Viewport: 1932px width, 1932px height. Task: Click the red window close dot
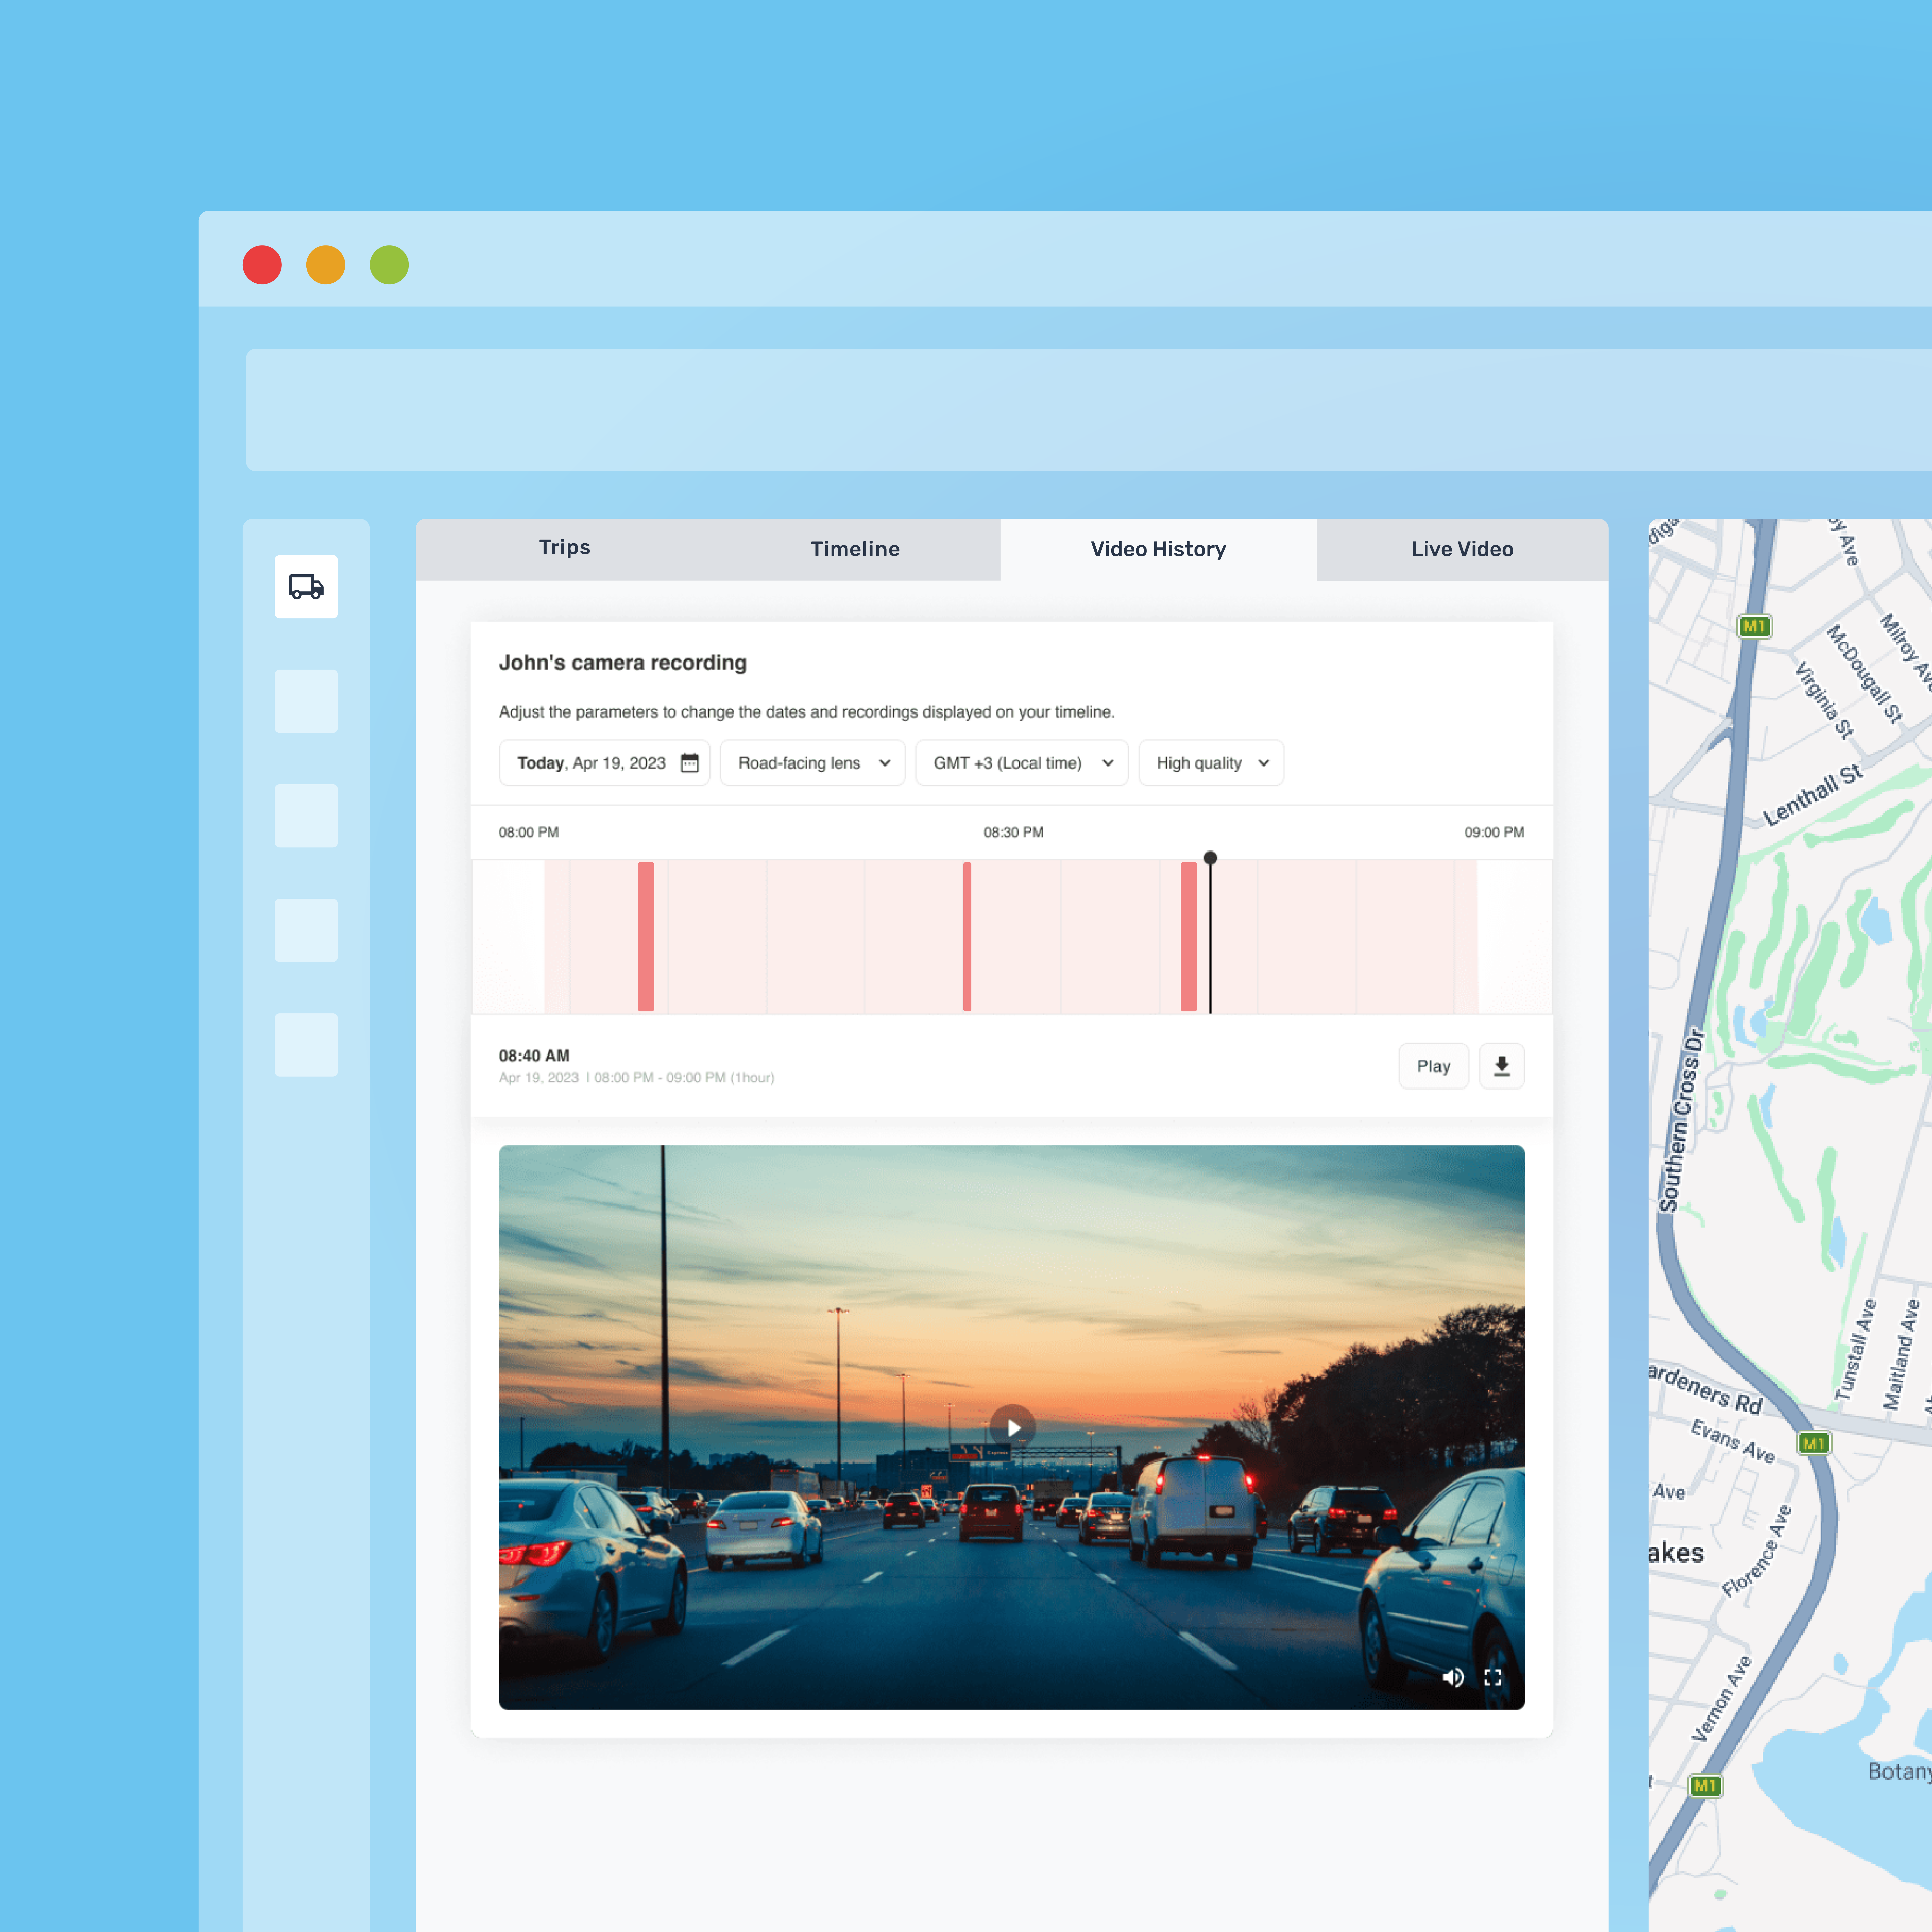262,265
